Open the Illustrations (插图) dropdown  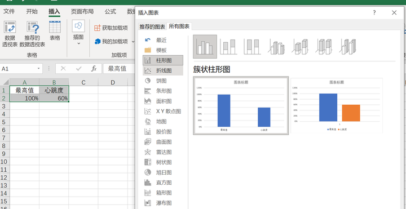tap(78, 33)
